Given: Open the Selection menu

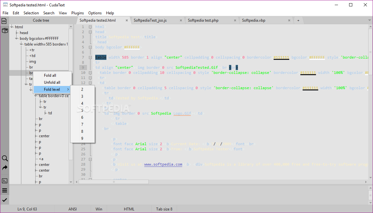Looking at the screenshot, I should point(31,13).
